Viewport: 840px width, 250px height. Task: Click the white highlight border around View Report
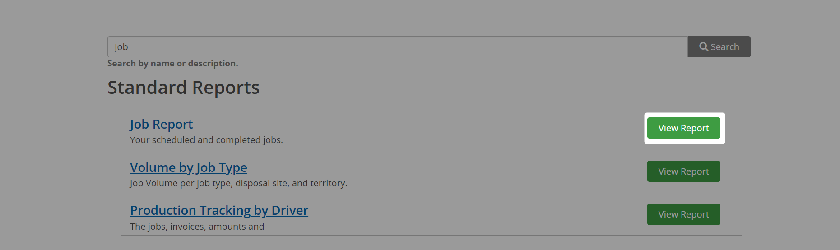pyautogui.click(x=684, y=115)
